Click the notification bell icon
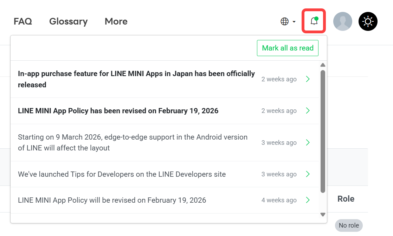The image size is (393, 236). 314,21
